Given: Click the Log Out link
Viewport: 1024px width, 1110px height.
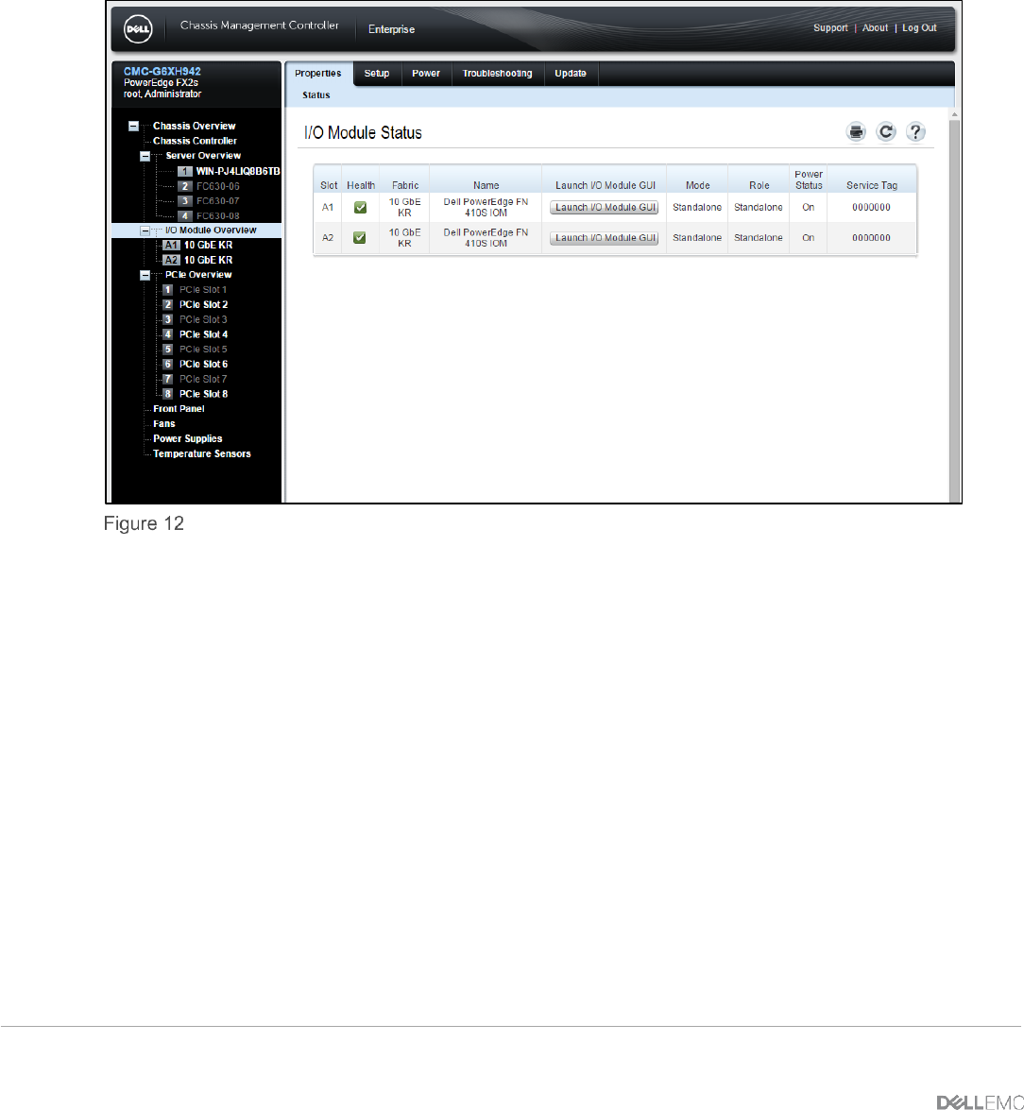Looking at the screenshot, I should point(919,27).
